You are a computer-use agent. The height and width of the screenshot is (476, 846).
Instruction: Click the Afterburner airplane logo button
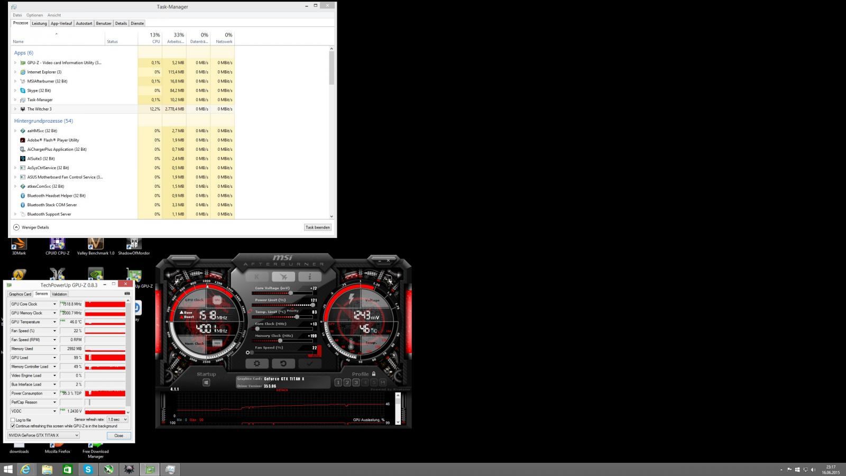[x=283, y=277]
